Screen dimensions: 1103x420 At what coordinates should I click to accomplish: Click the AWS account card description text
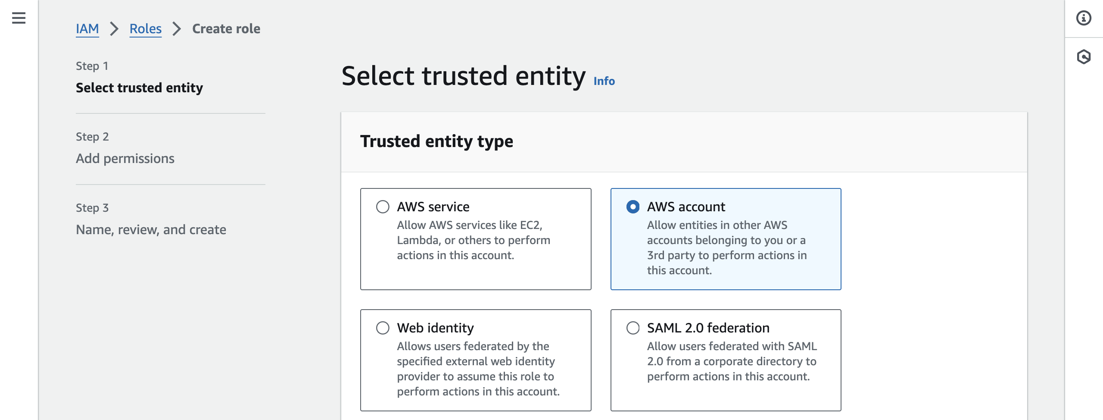[x=726, y=248]
